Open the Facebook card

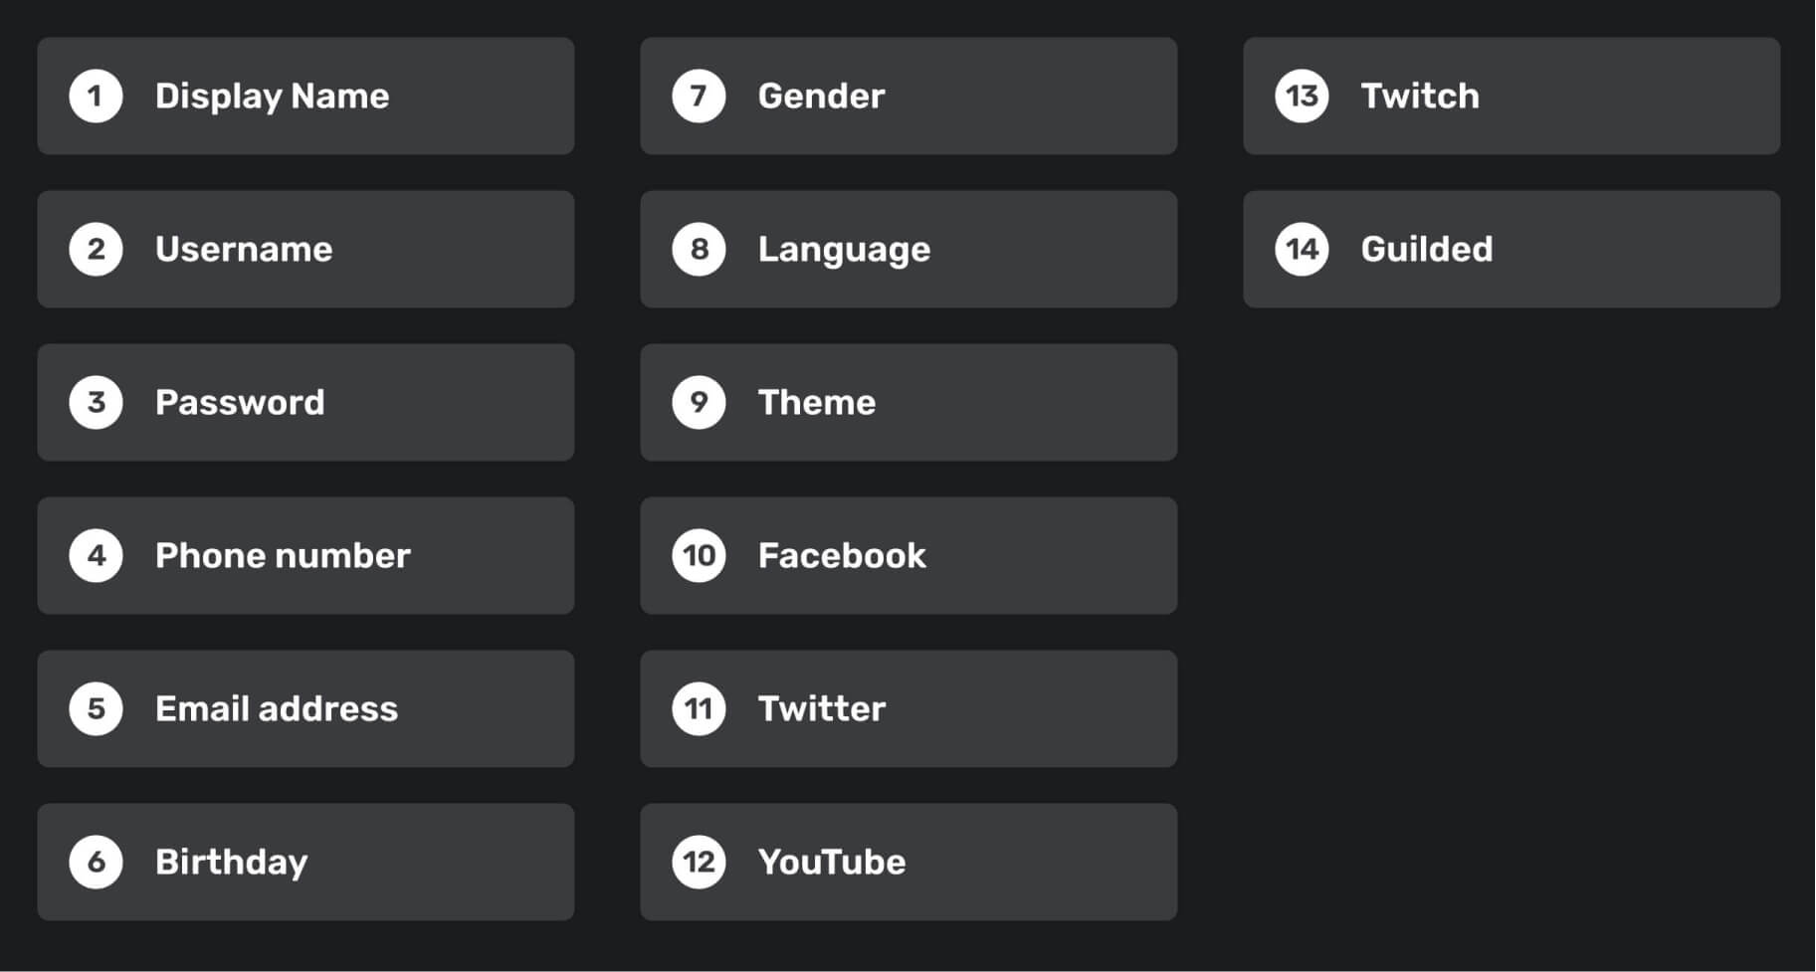point(908,556)
